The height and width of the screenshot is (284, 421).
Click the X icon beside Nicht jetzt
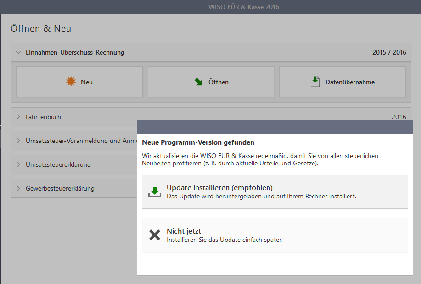155,235
